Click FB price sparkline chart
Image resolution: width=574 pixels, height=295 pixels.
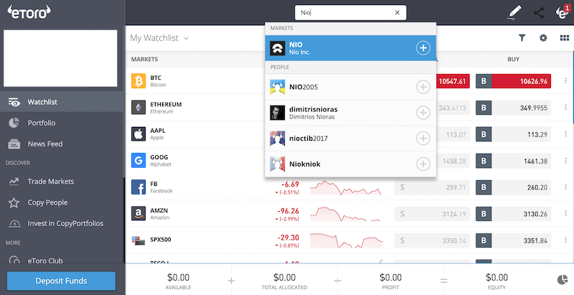tap(346, 187)
